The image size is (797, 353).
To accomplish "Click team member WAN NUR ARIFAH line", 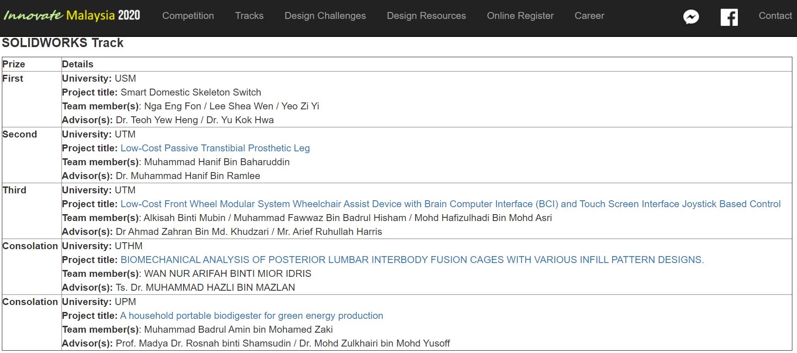I will point(187,274).
